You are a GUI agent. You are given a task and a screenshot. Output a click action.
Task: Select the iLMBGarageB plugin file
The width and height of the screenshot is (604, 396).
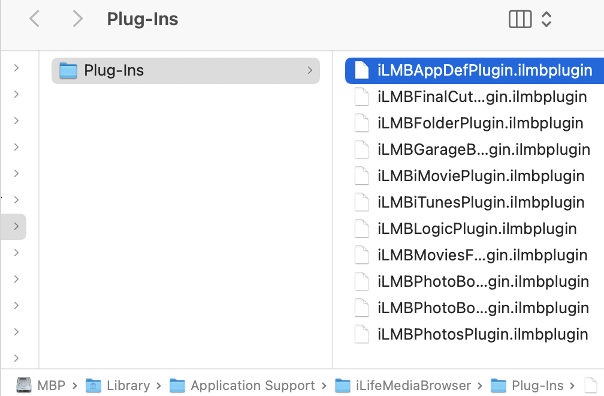(x=475, y=150)
